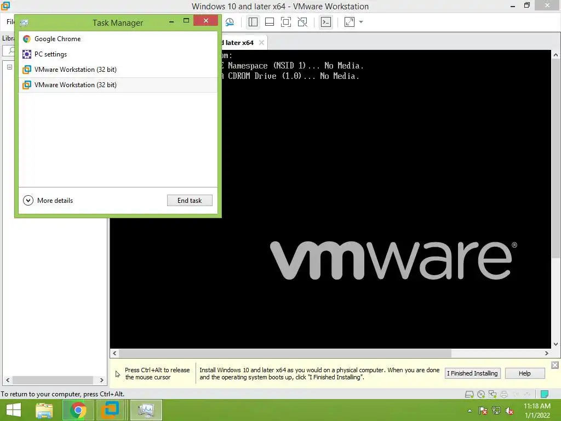Screen dimensions: 561x421
Task: Dismiss the install hint bar with X
Action: (555, 365)
